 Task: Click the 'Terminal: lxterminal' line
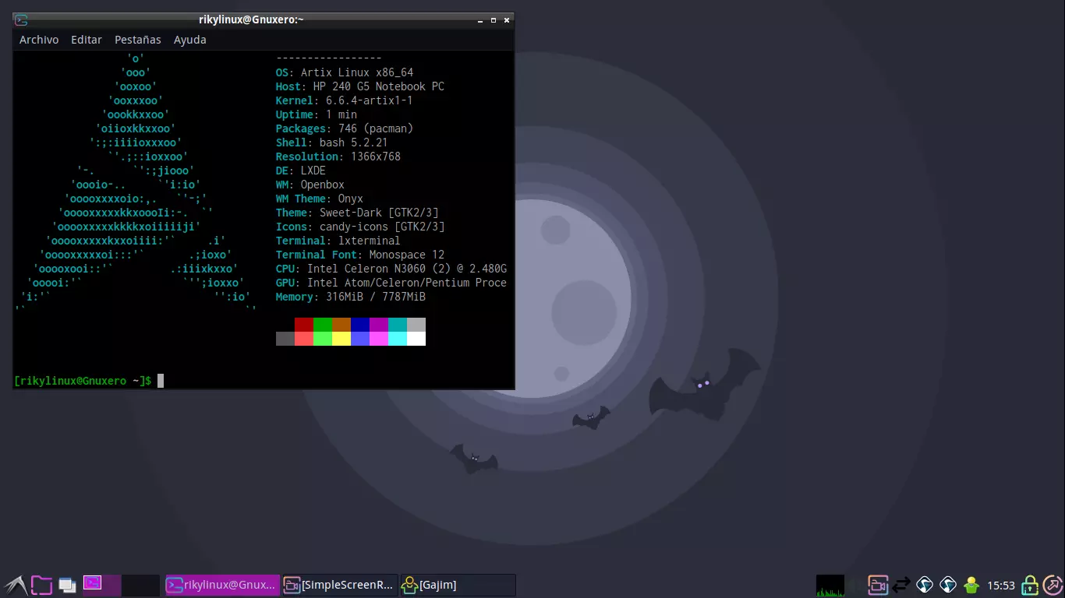[338, 241]
